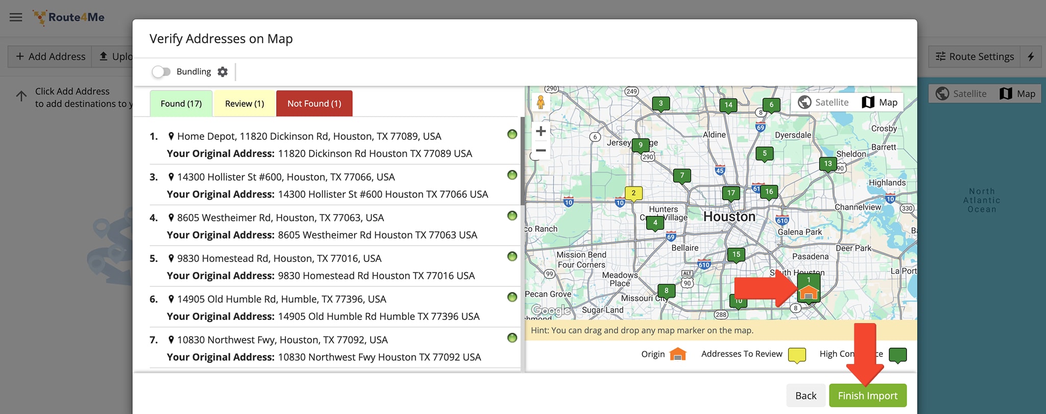1046x414 pixels.
Task: Click Add Address in background toolbar
Action: 50,57
